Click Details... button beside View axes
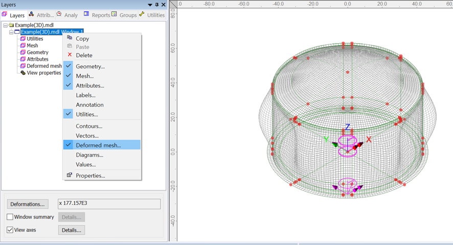Screen dimensions: 453x245 [72, 230]
